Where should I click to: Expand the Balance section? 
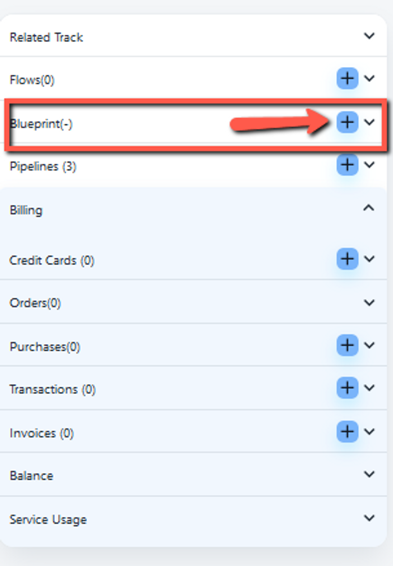[x=369, y=475]
